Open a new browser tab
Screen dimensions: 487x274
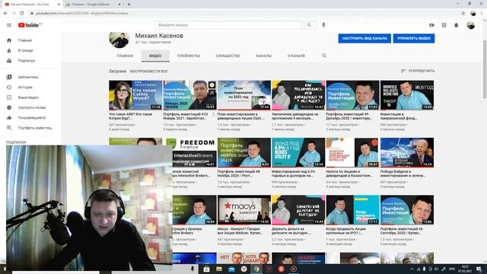tap(129, 5)
